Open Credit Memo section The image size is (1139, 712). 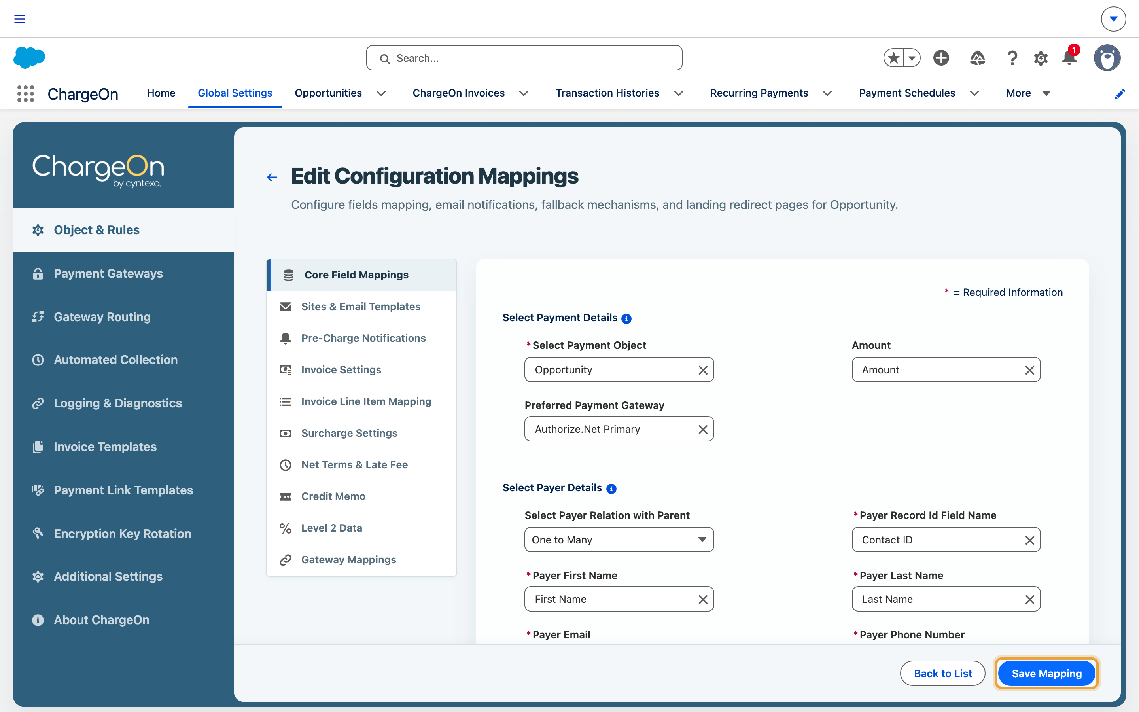point(361,496)
